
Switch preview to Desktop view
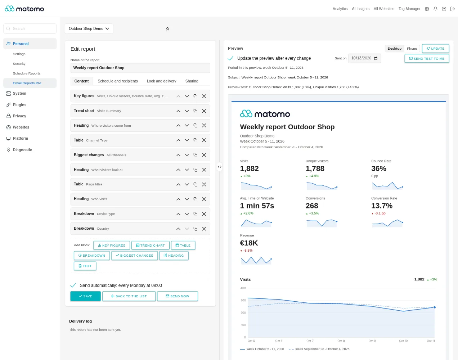point(395,49)
